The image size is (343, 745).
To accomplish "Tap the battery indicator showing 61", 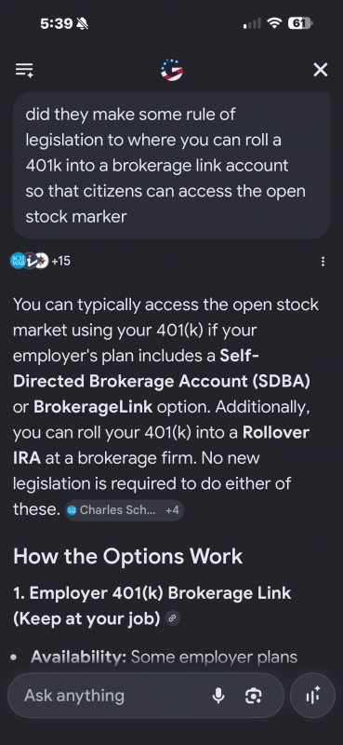I will [300, 23].
